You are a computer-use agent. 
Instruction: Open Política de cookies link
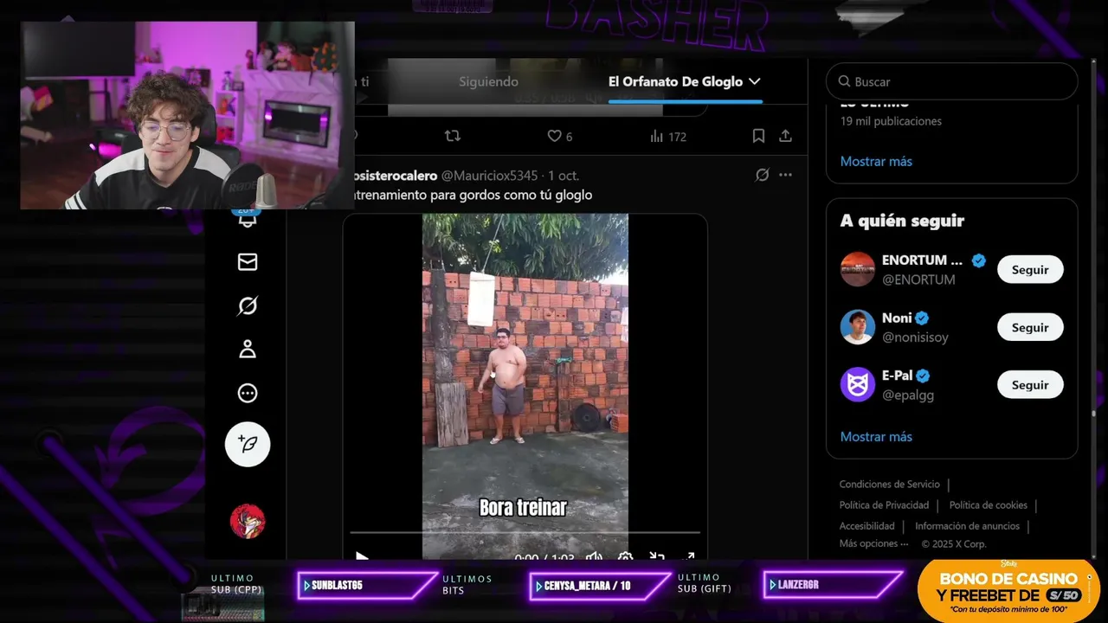988,505
